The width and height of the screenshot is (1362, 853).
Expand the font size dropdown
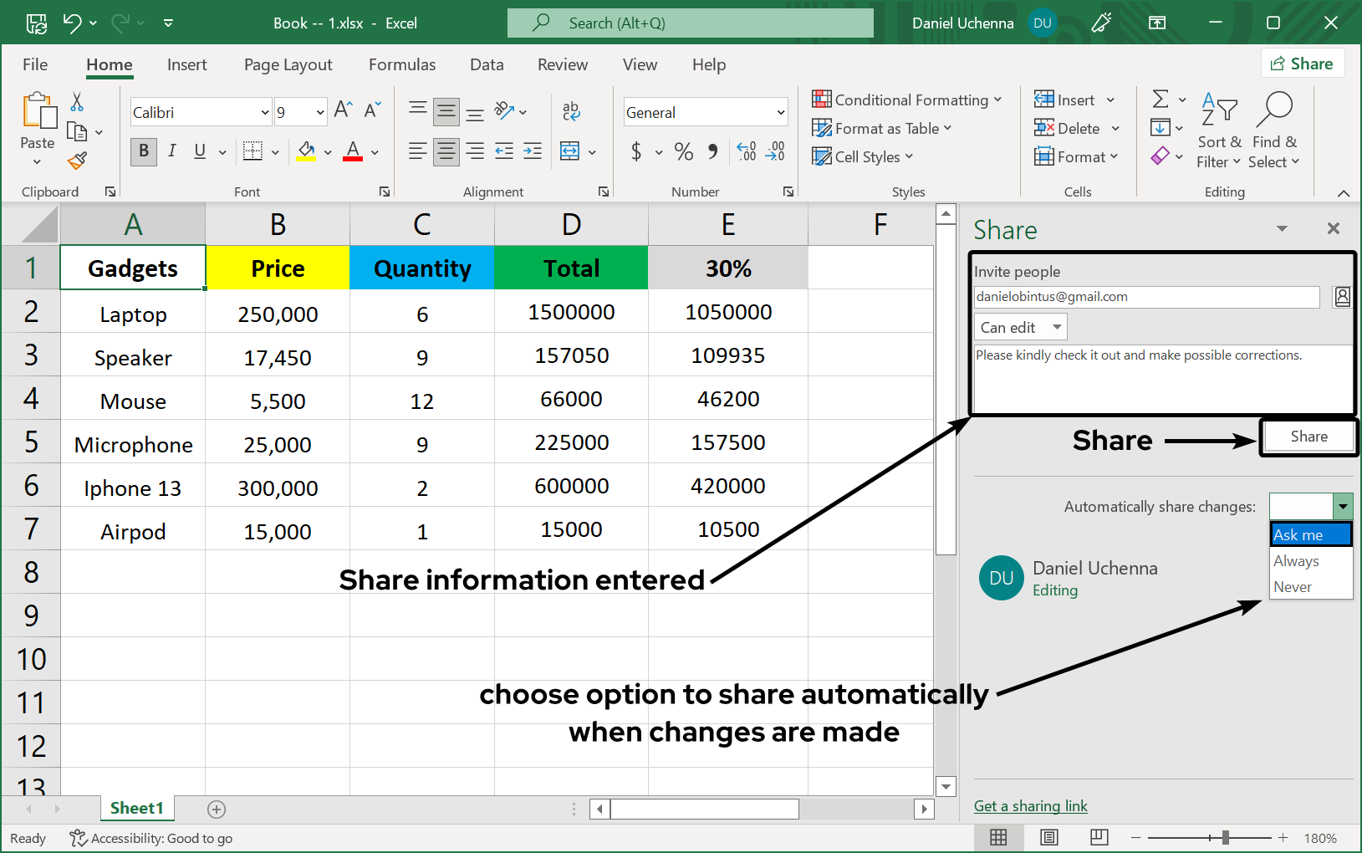coord(320,111)
